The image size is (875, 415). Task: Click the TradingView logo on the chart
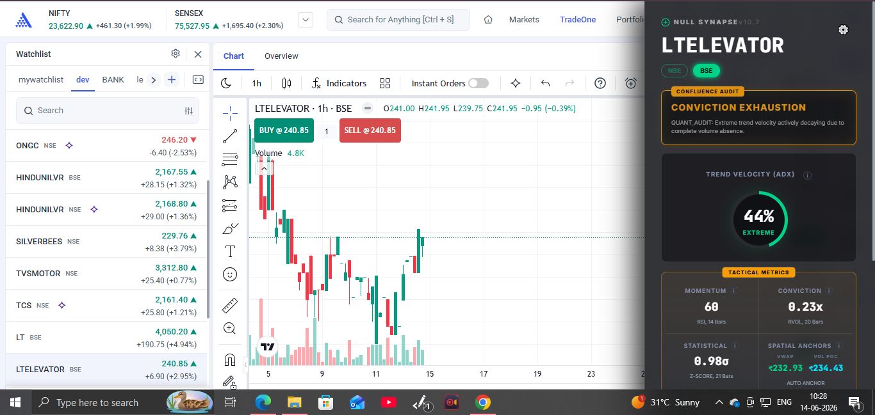pyautogui.click(x=268, y=347)
